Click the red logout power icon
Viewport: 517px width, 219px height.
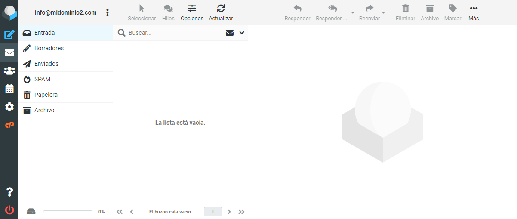9,210
